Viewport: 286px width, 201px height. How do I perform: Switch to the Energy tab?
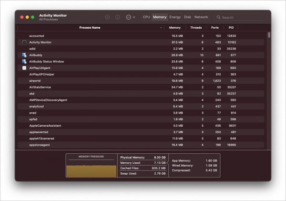pyautogui.click(x=175, y=17)
